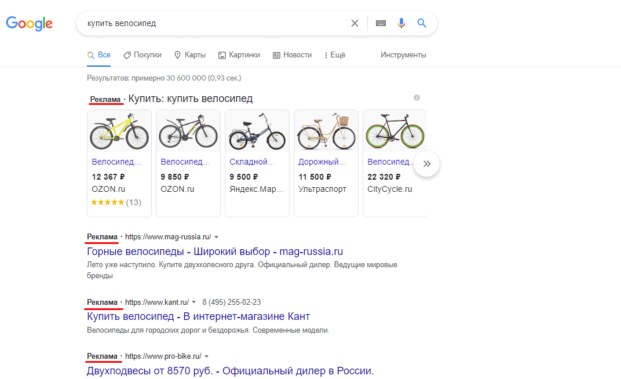Screen dimensions: 621x379
Task: Open the Ещё more menu
Action: pos(334,55)
